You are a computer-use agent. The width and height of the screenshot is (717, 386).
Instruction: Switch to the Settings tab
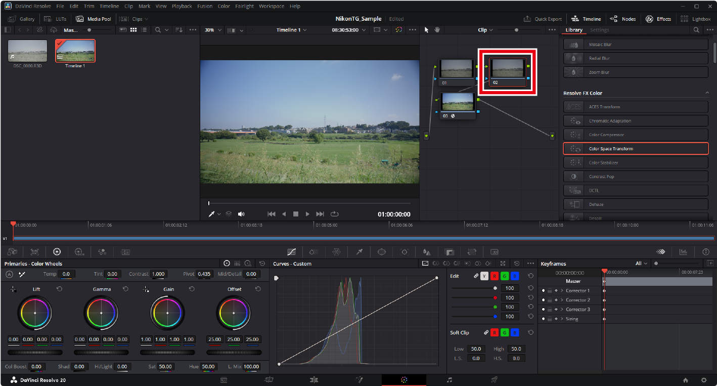coord(600,30)
